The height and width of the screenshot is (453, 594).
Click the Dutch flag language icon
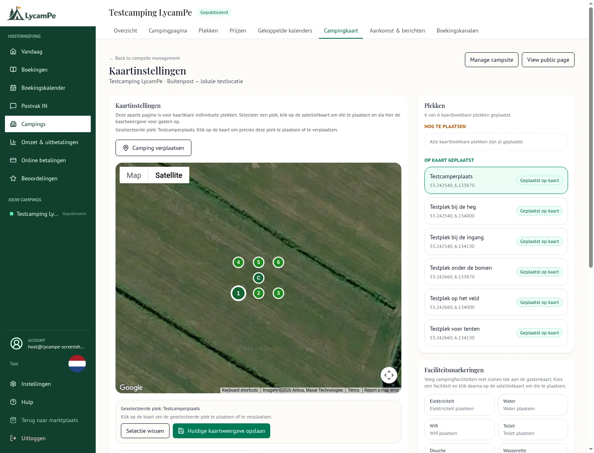[x=77, y=364]
